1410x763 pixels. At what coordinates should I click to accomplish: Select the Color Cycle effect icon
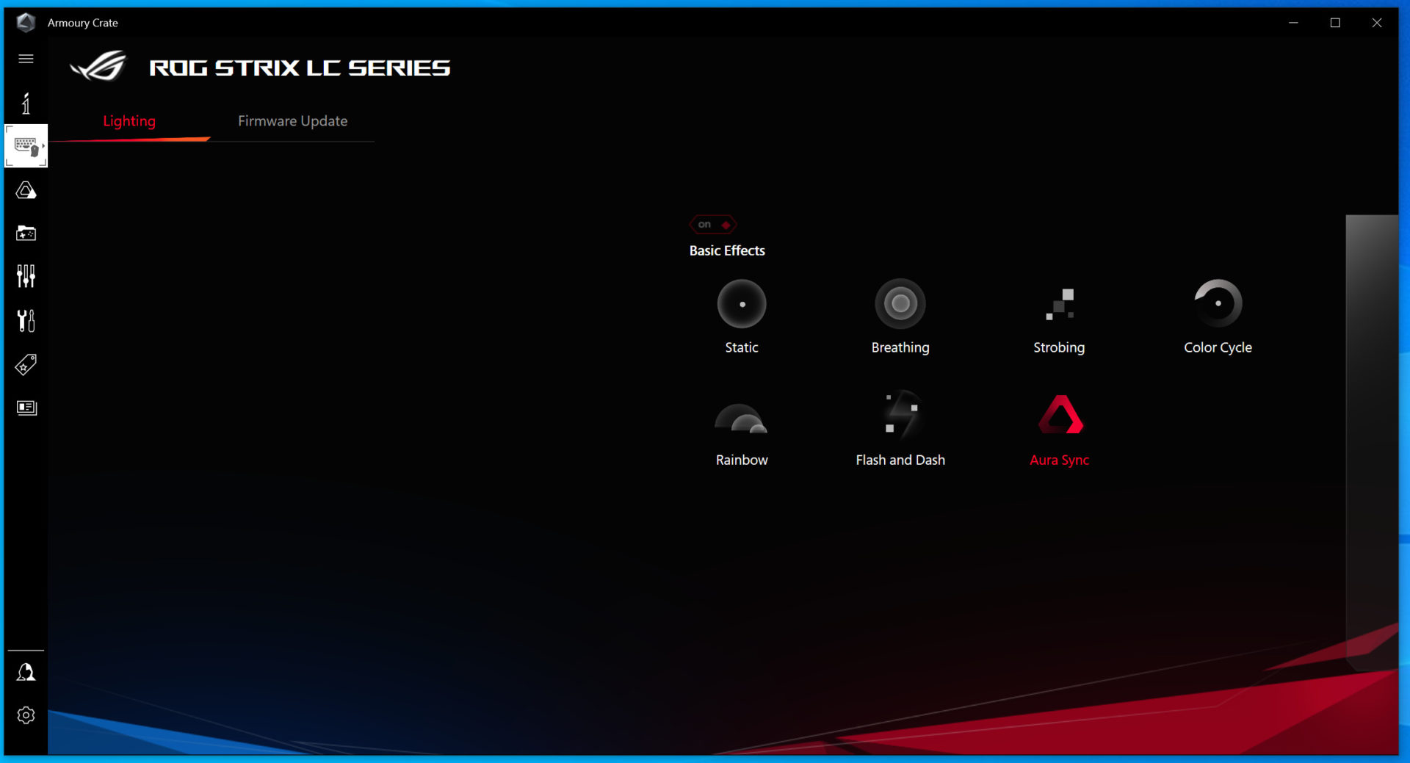[1218, 304]
